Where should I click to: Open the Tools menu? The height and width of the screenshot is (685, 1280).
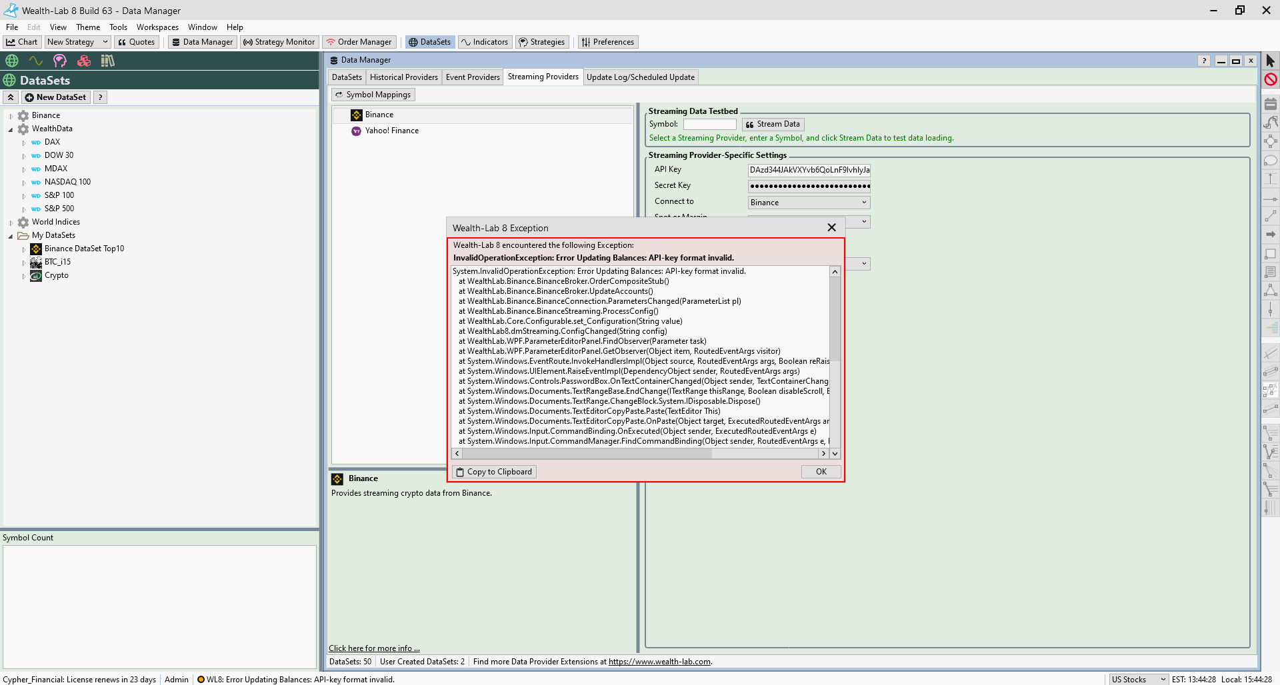tap(118, 27)
